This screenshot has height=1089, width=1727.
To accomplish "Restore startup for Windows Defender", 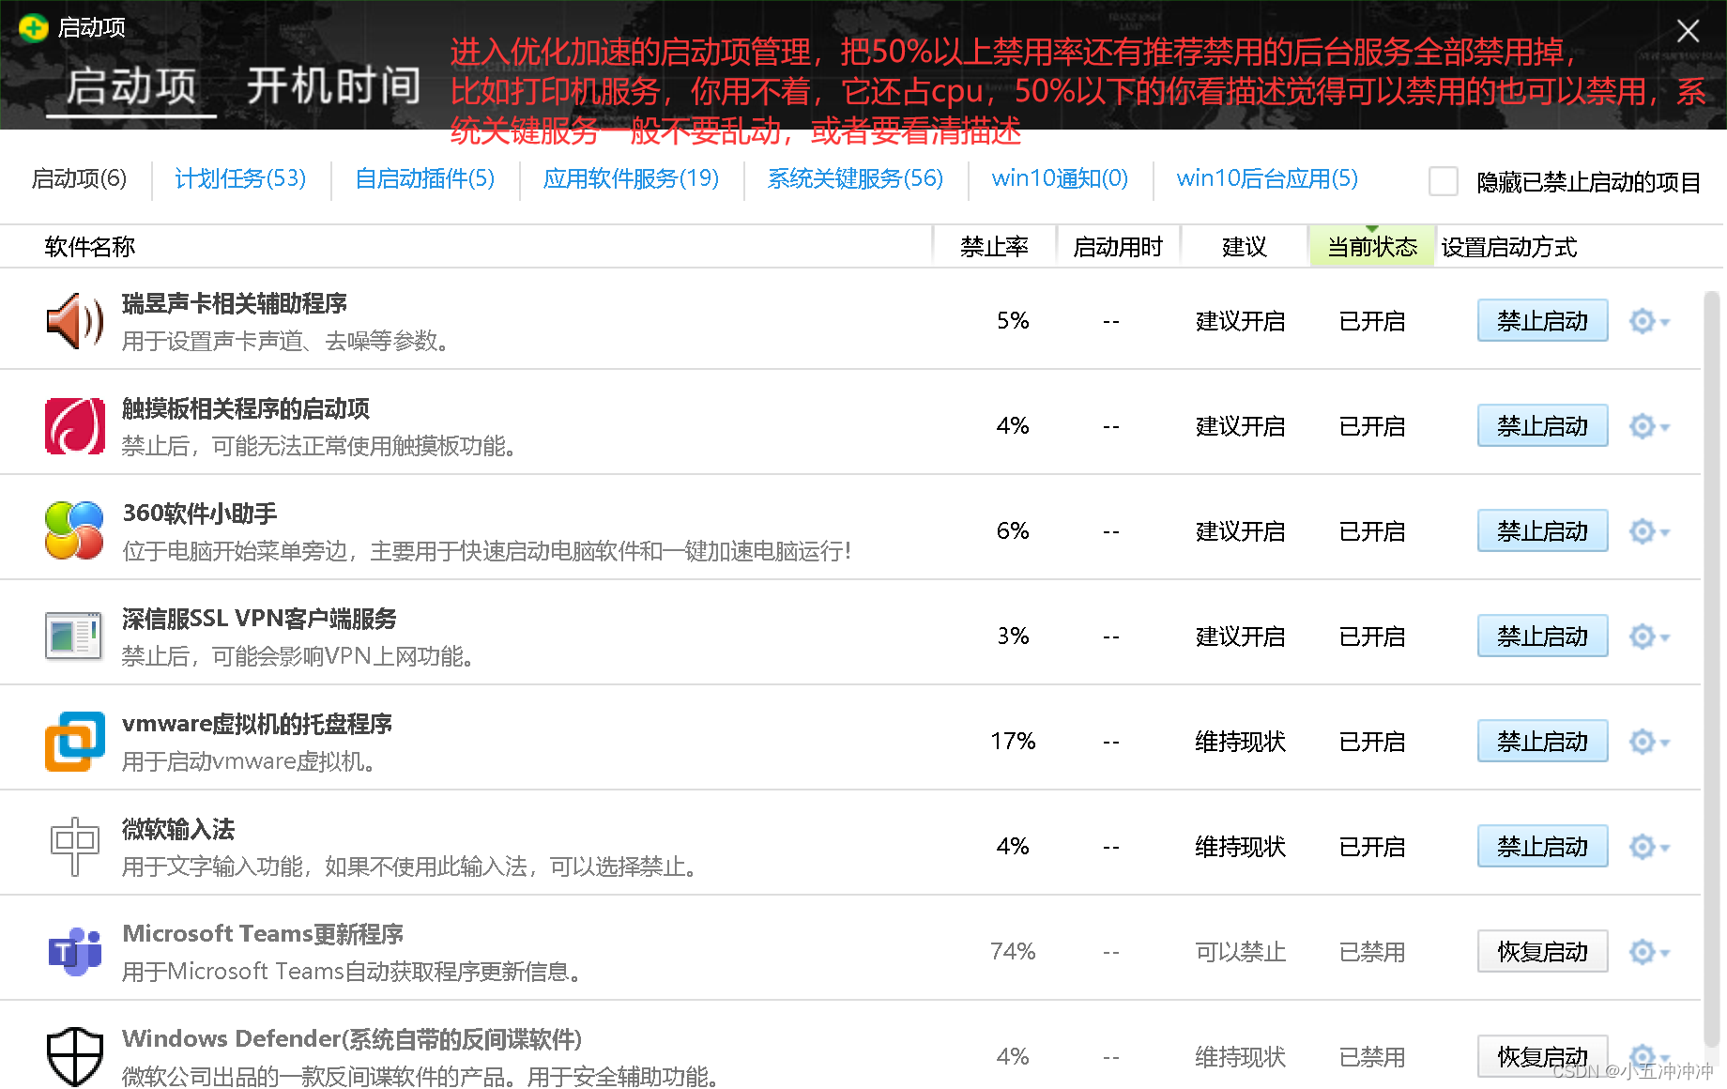I will pyautogui.click(x=1542, y=1057).
